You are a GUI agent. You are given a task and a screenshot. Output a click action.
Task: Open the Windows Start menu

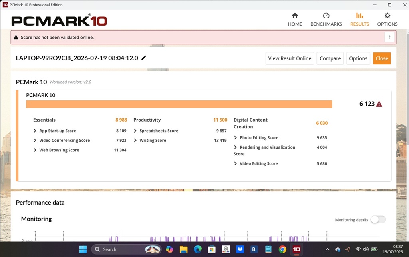click(83, 249)
